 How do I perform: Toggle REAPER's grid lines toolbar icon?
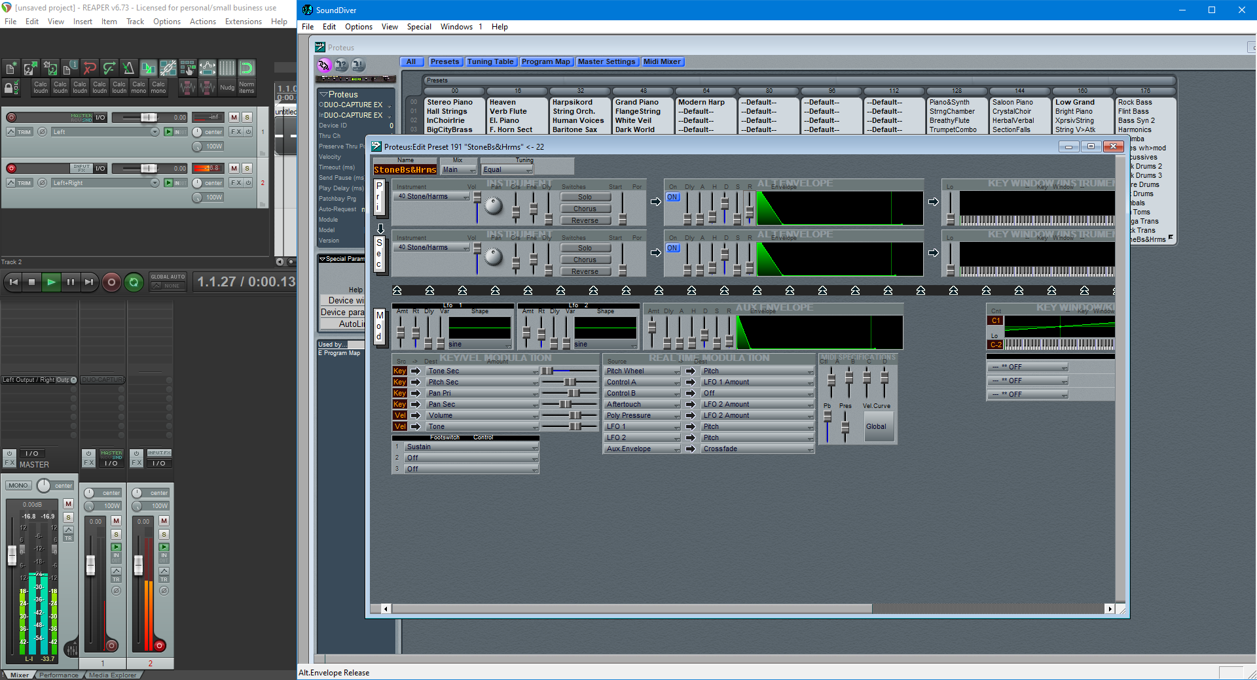(227, 67)
